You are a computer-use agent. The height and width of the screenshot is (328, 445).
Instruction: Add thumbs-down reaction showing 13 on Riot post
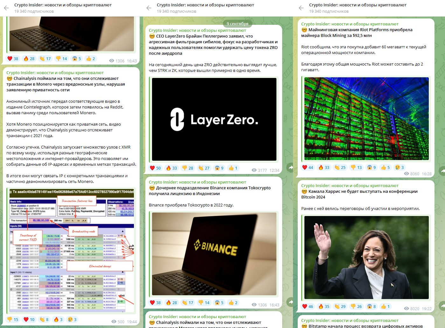tap(357, 167)
